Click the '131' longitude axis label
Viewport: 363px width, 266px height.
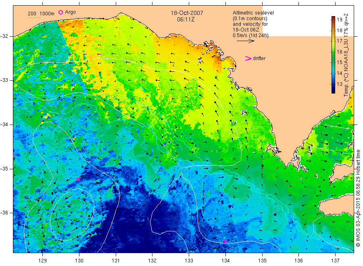(x=116, y=261)
